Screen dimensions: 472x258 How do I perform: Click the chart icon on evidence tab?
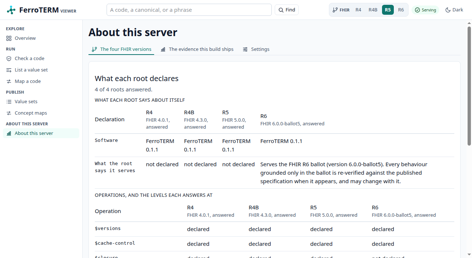click(x=163, y=49)
